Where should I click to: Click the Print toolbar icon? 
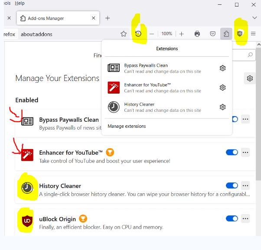point(197,34)
